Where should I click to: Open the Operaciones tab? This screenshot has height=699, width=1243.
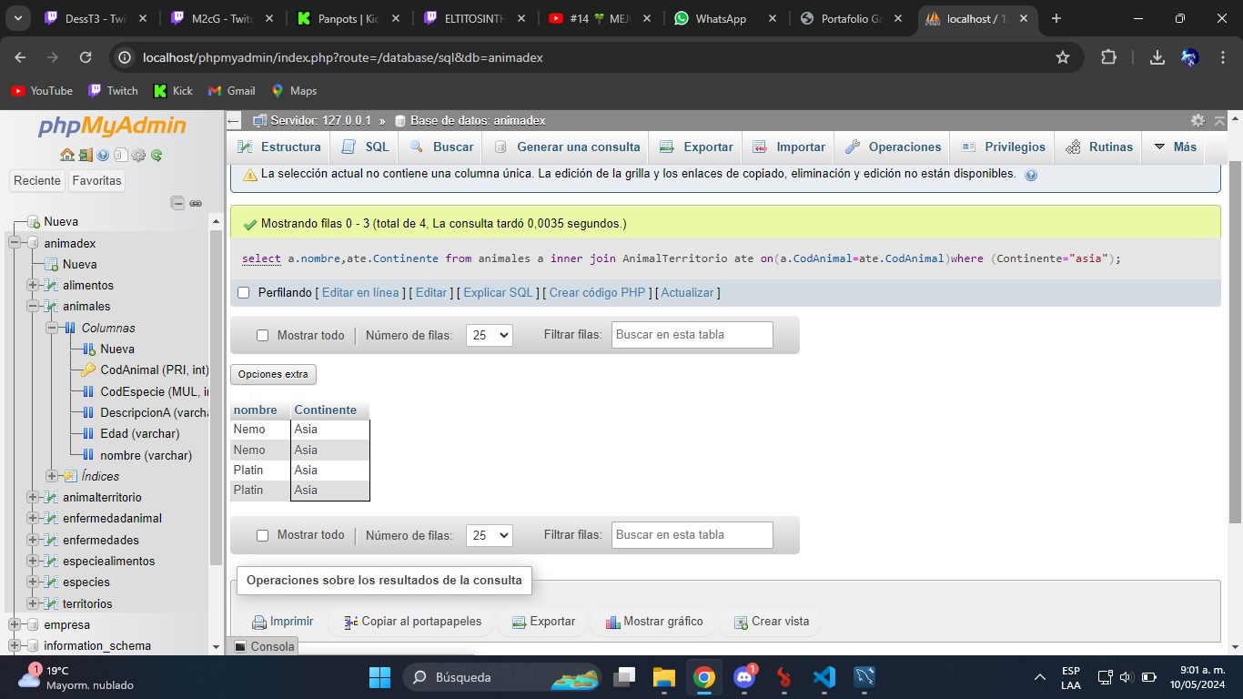[894, 147]
